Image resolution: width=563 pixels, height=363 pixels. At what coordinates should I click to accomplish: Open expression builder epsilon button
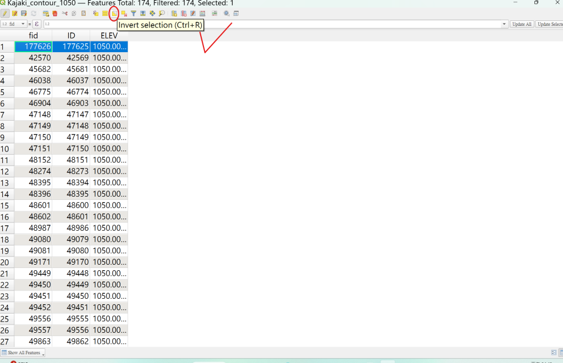tap(37, 24)
